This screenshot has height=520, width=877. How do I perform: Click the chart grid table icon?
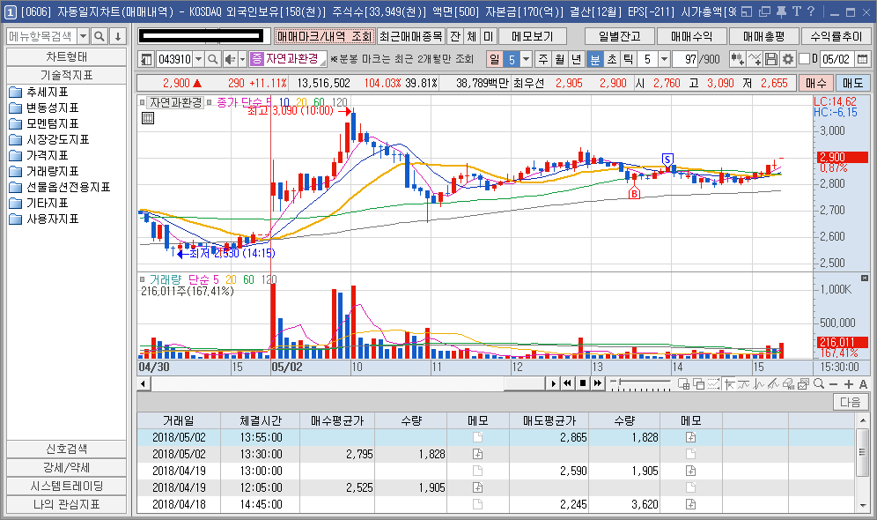(x=148, y=118)
